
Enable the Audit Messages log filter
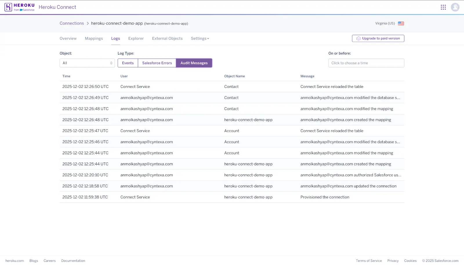(x=194, y=63)
